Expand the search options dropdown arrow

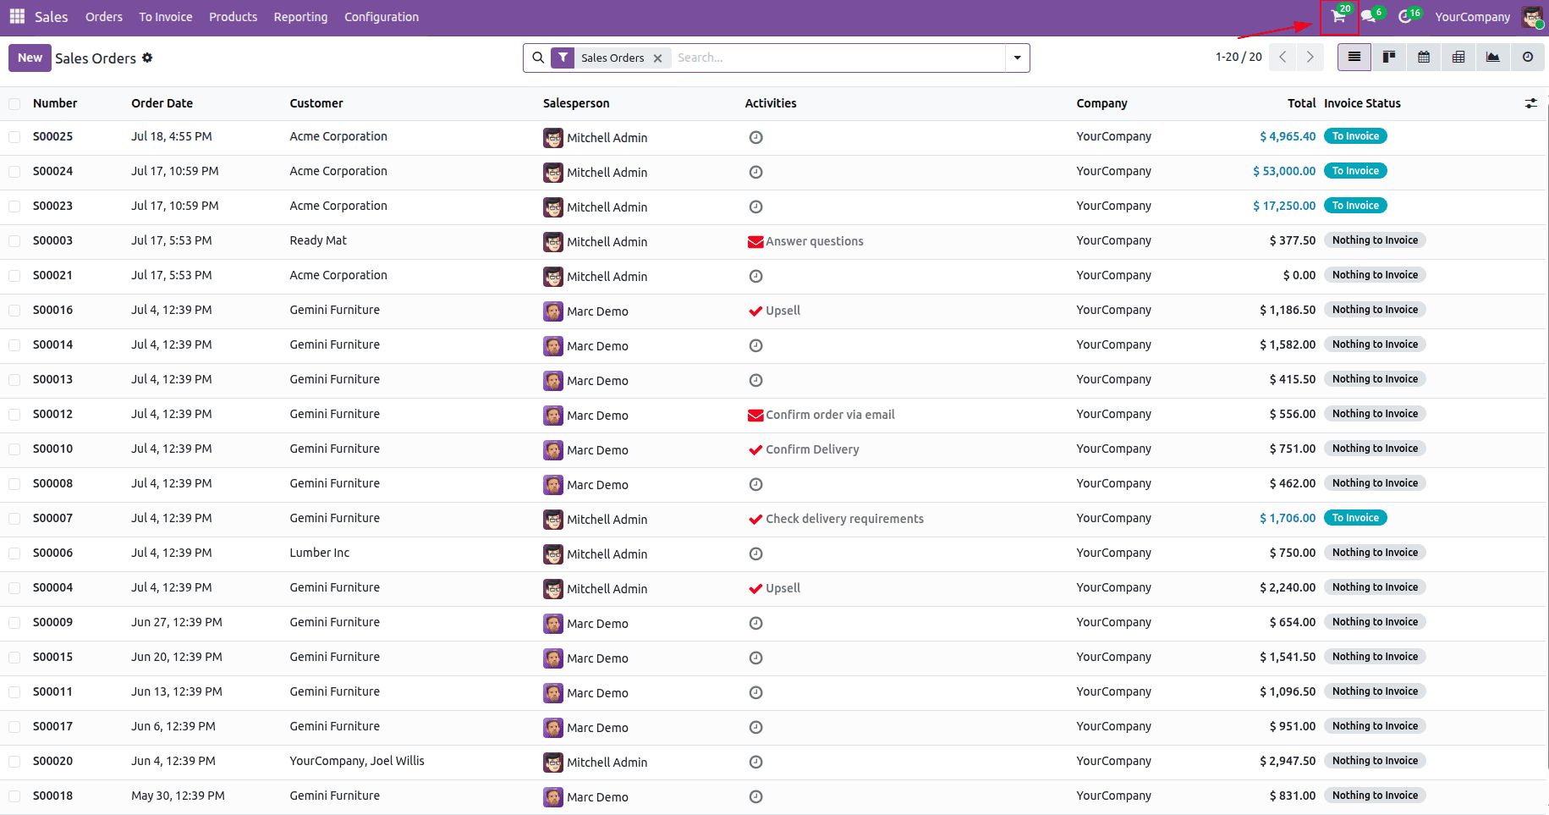pyautogui.click(x=1017, y=58)
